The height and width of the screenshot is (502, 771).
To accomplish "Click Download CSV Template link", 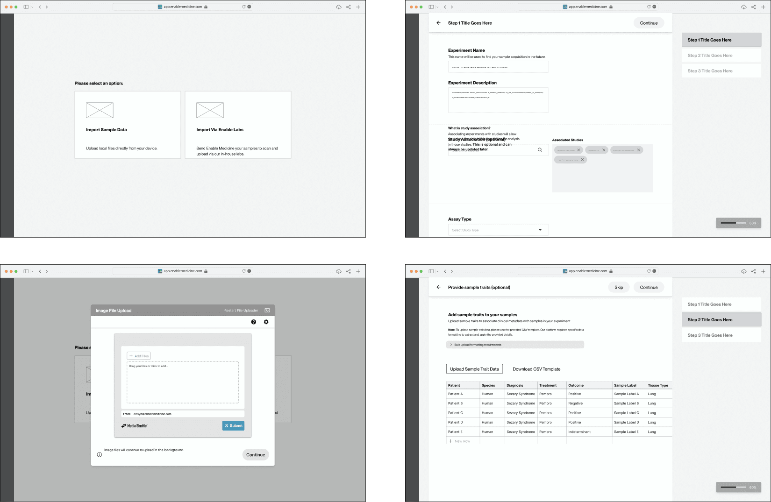I will point(536,369).
